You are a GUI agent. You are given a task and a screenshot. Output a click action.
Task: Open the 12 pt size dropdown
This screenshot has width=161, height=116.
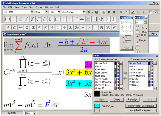59,12
